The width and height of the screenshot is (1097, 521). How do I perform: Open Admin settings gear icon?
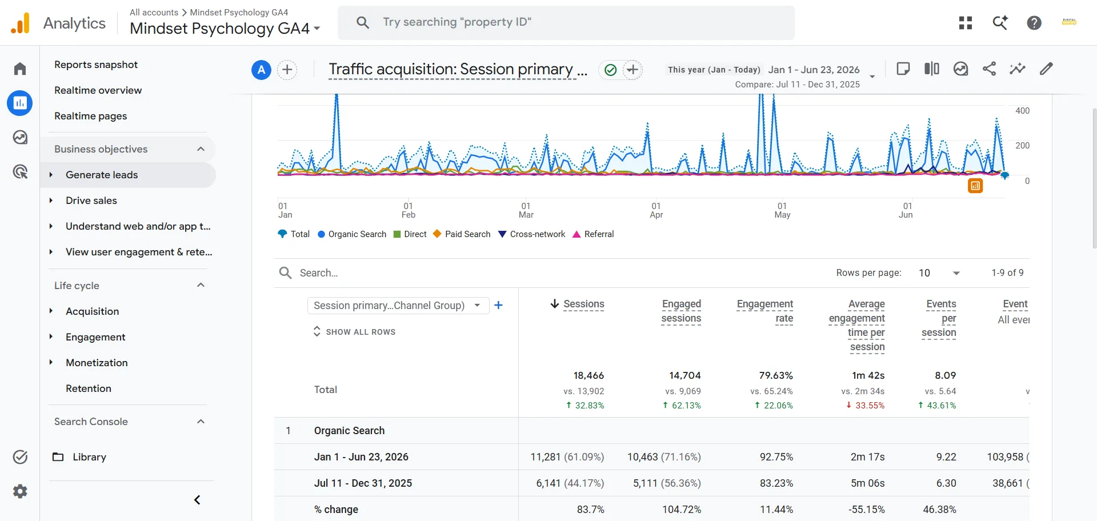point(20,491)
